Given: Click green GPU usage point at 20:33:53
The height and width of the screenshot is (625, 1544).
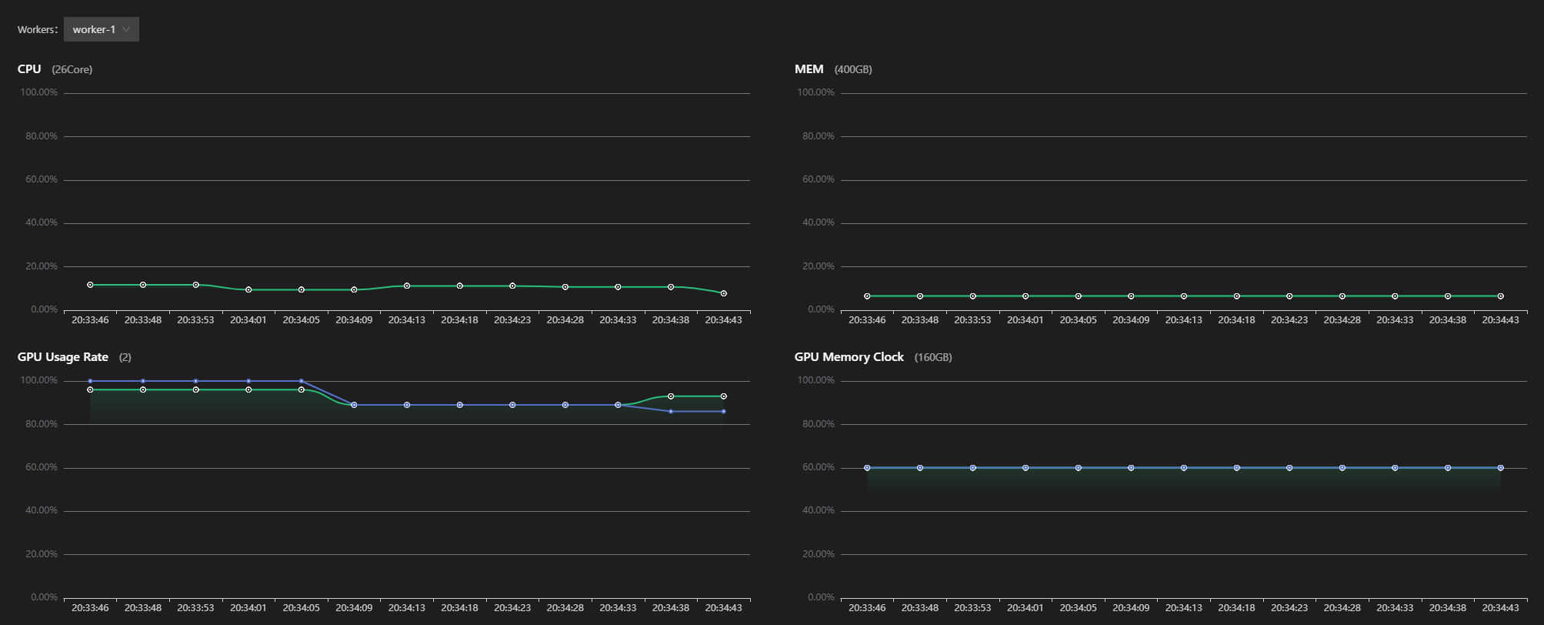Looking at the screenshot, I should 196,389.
